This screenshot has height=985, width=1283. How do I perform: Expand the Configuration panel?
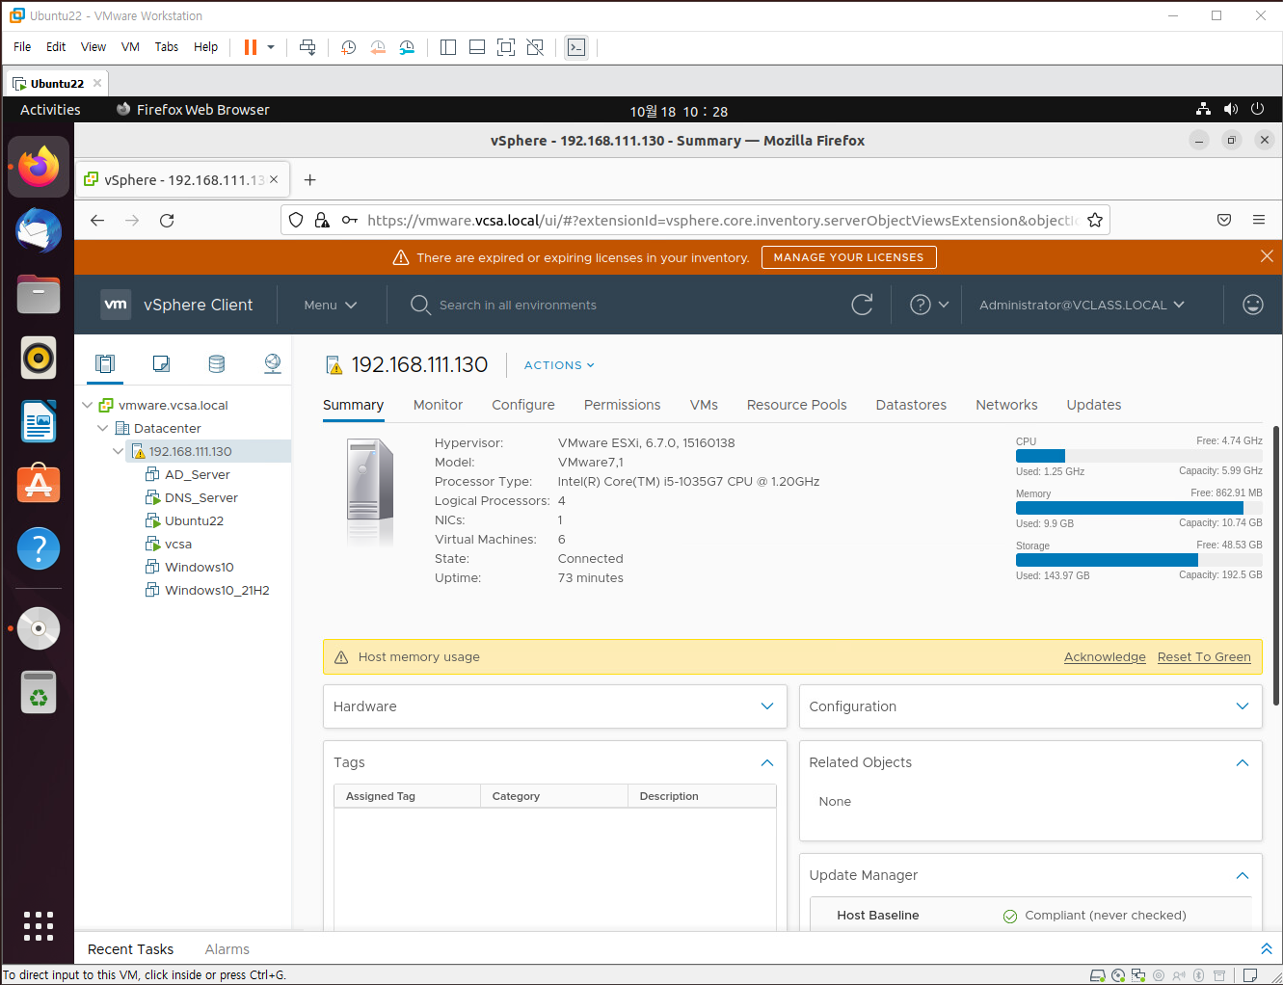[x=1243, y=706]
